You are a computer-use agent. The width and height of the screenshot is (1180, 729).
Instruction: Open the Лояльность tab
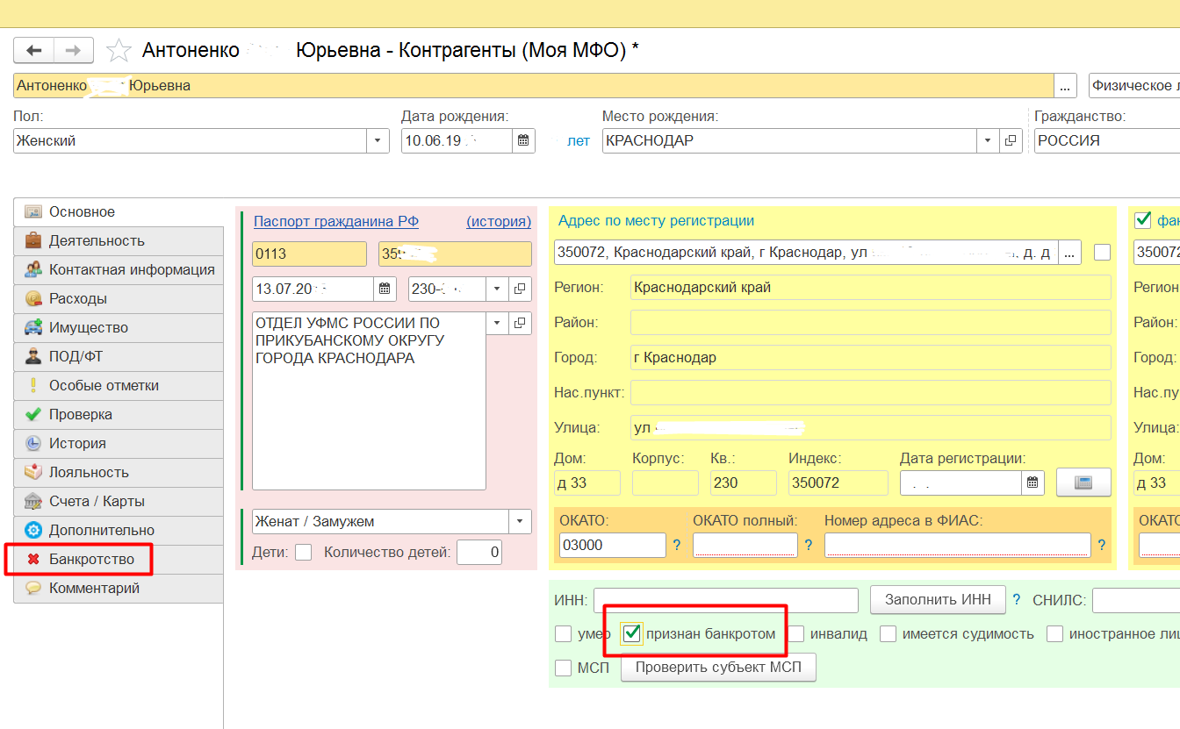pyautogui.click(x=119, y=473)
